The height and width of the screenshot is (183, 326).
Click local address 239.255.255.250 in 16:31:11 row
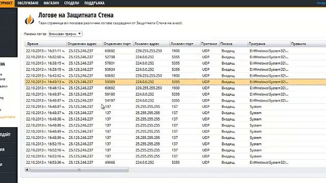point(149,51)
